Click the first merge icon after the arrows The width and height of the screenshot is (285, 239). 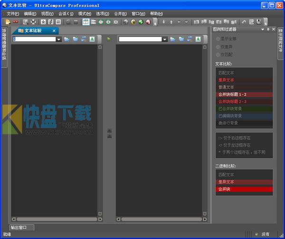196,22
